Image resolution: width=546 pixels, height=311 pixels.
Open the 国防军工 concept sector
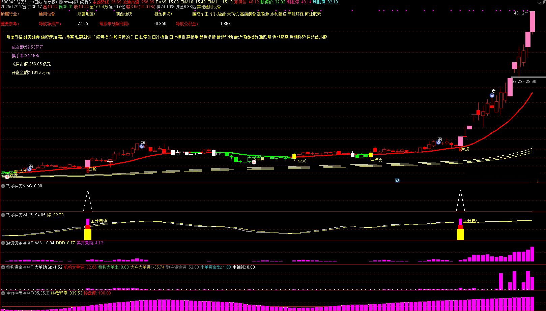pos(200,14)
